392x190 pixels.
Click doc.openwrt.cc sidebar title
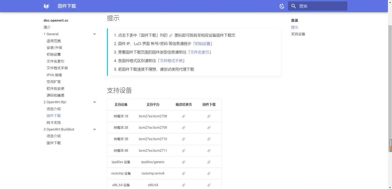(56, 21)
